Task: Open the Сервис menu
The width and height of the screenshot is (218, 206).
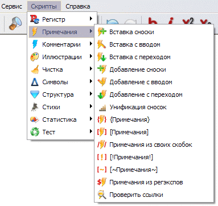Action: [12, 6]
